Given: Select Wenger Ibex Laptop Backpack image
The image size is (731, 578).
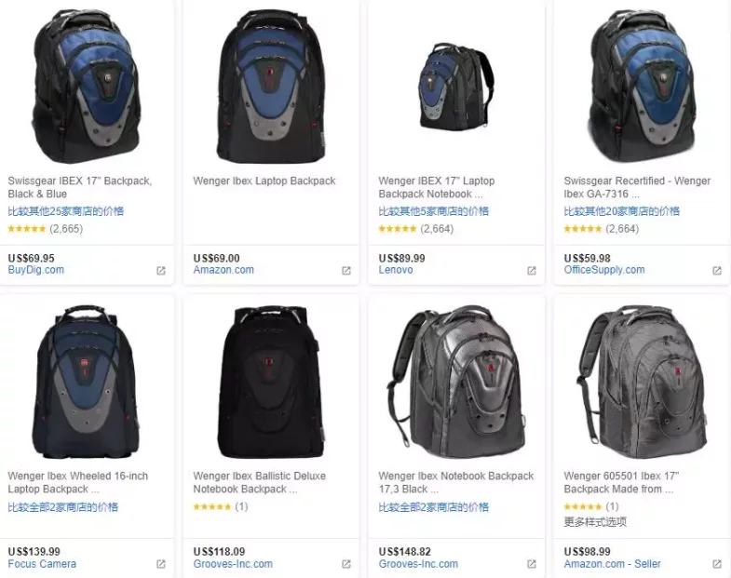Looking at the screenshot, I should point(272,87).
